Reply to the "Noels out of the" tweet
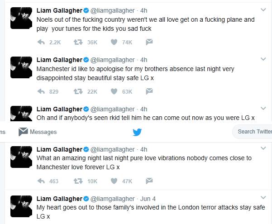 click(x=41, y=42)
